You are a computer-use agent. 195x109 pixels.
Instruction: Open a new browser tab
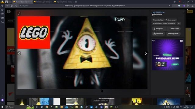point(76,2)
